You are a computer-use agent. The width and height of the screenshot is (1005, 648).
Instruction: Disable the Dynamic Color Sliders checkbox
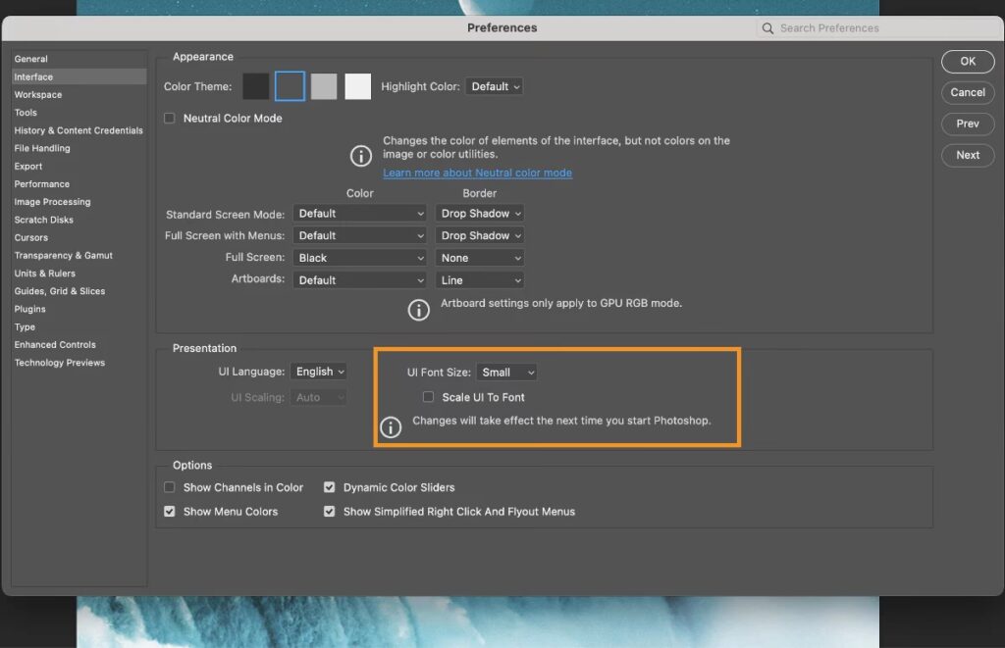[x=330, y=487]
